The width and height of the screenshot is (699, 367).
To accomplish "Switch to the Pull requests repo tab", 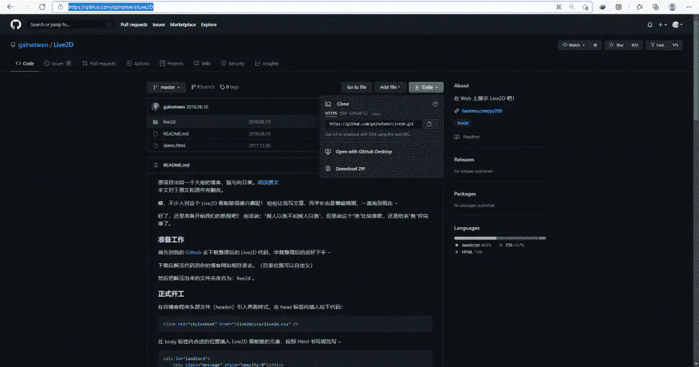I will click(x=99, y=63).
